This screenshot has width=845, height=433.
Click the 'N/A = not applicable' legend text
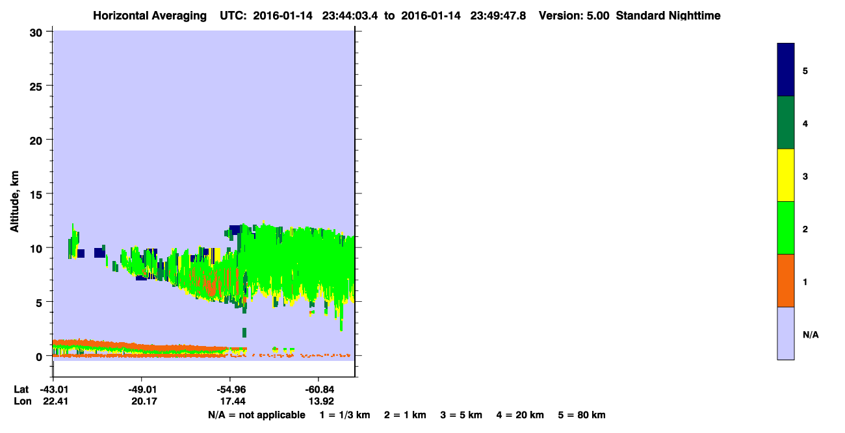pyautogui.click(x=257, y=415)
